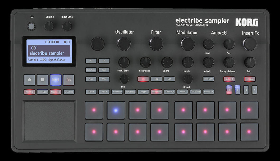Select step bar button 4
The width and height of the screenshot is (280, 161).
pyautogui.click(x=254, y=90)
